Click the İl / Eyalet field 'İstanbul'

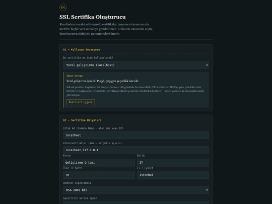173,175
